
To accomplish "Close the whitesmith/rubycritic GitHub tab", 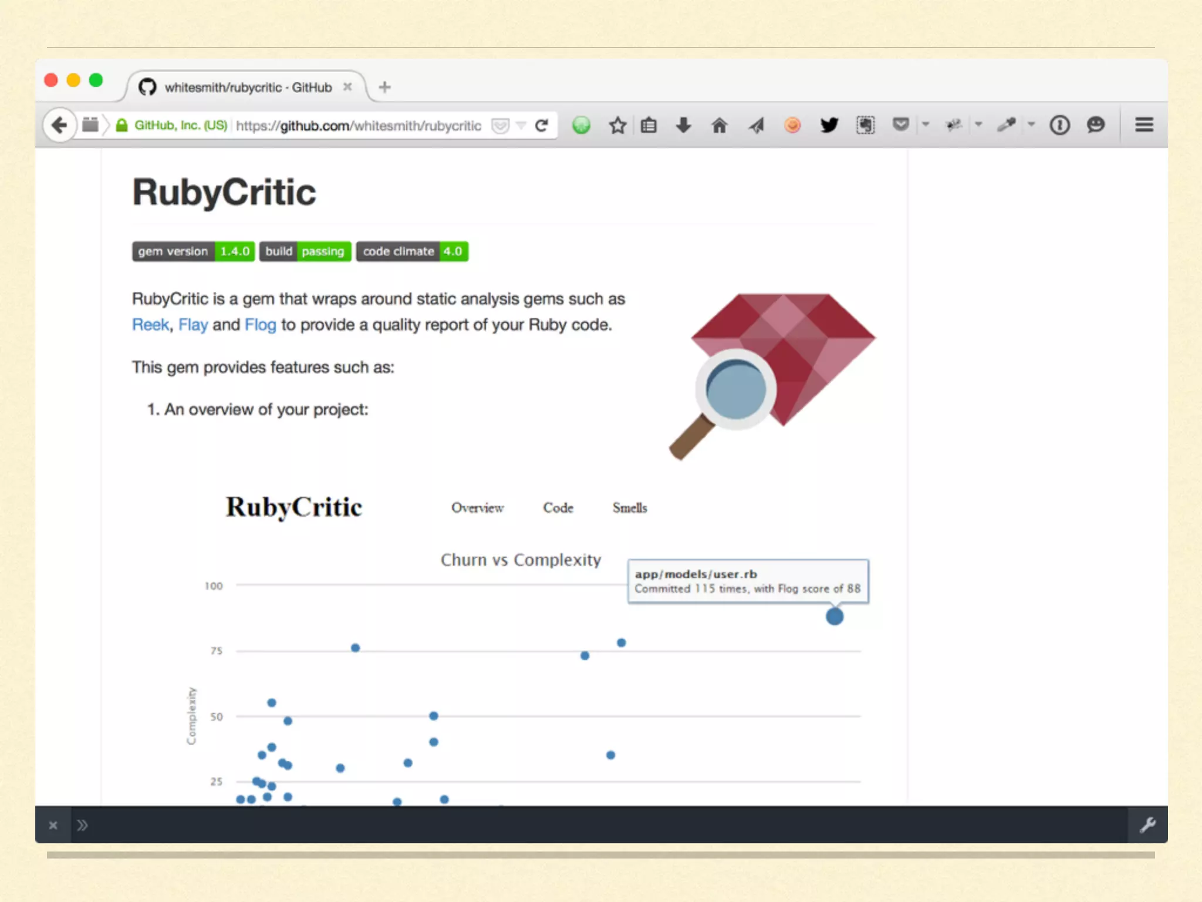I will click(x=347, y=87).
